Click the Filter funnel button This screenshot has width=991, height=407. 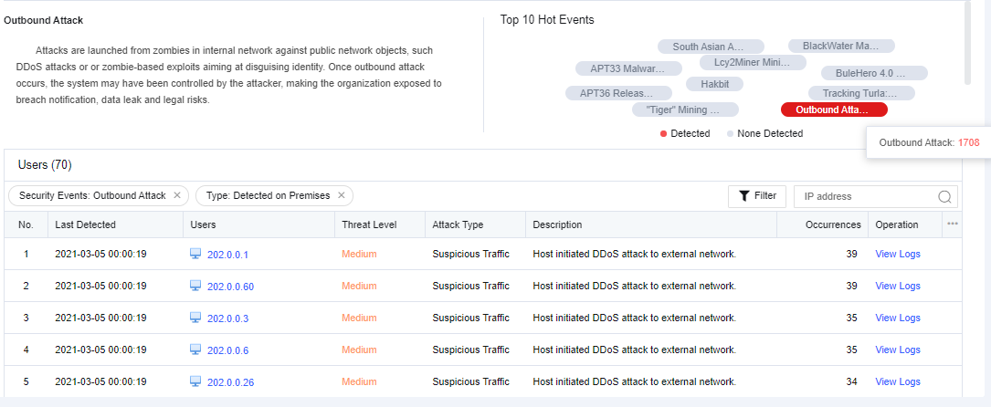click(x=757, y=195)
